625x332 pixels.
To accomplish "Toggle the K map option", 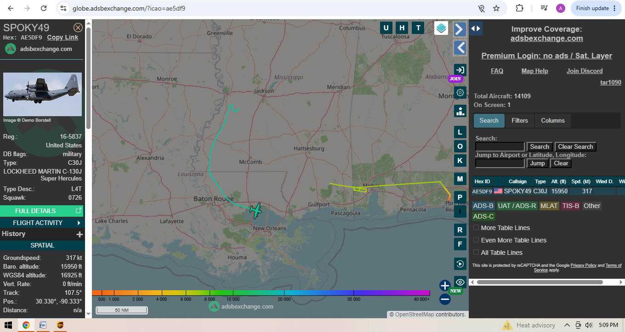I will pos(460,160).
